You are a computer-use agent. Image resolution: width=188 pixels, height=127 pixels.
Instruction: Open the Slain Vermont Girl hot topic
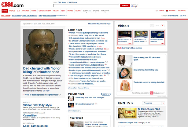tap(30, 16)
